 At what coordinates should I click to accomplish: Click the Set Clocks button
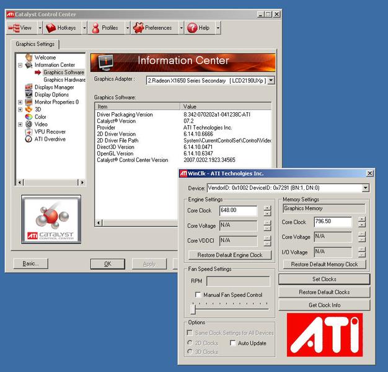tap(324, 279)
